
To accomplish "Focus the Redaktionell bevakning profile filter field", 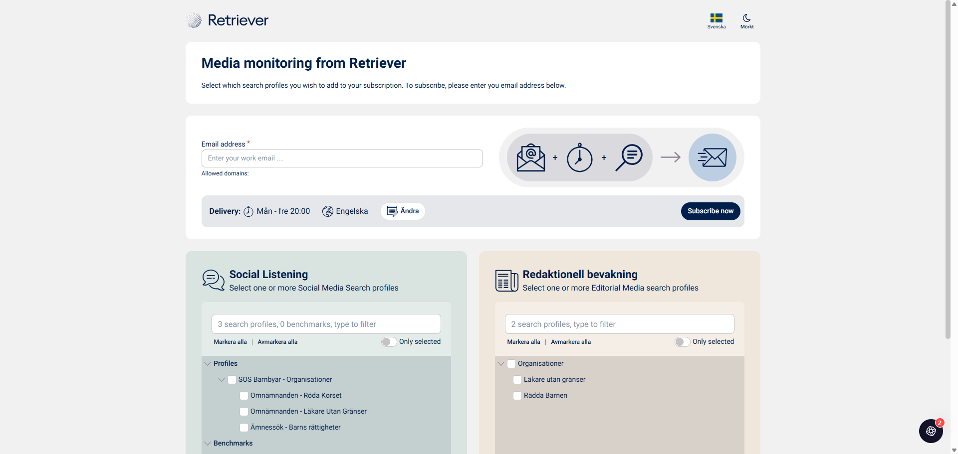I will pyautogui.click(x=620, y=324).
